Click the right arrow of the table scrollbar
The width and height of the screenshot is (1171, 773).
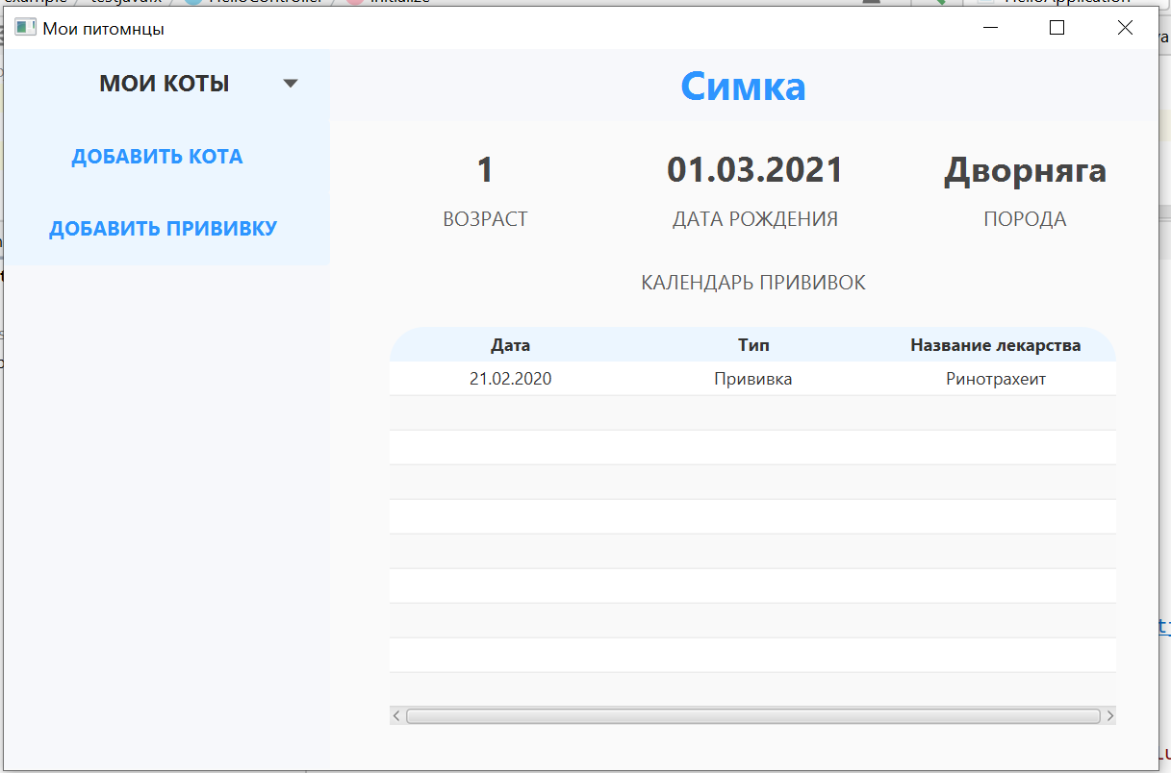(x=1110, y=715)
